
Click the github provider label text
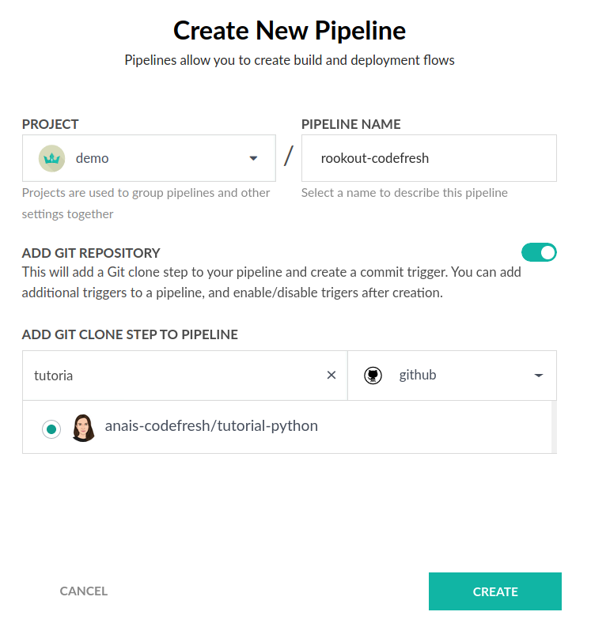pyautogui.click(x=417, y=376)
